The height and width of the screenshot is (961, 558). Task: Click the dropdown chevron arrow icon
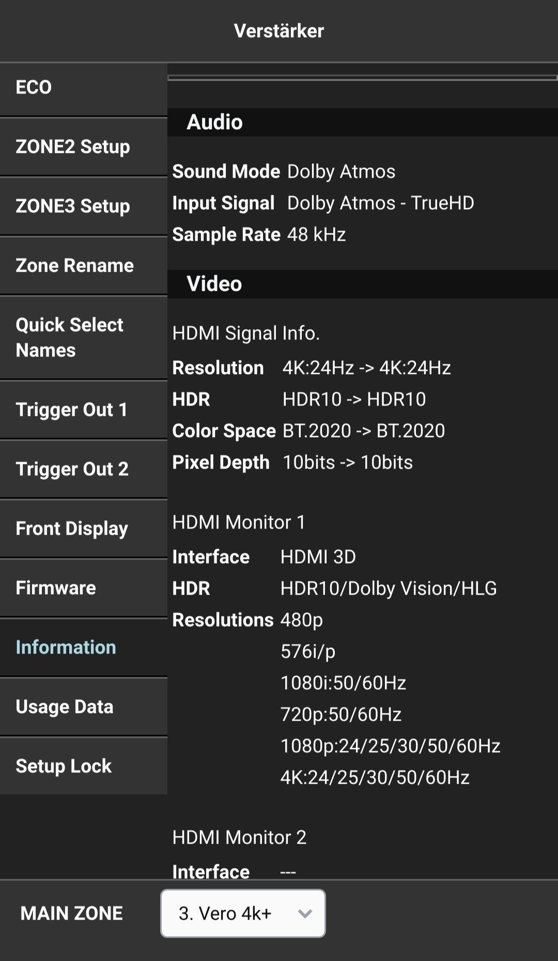point(305,914)
